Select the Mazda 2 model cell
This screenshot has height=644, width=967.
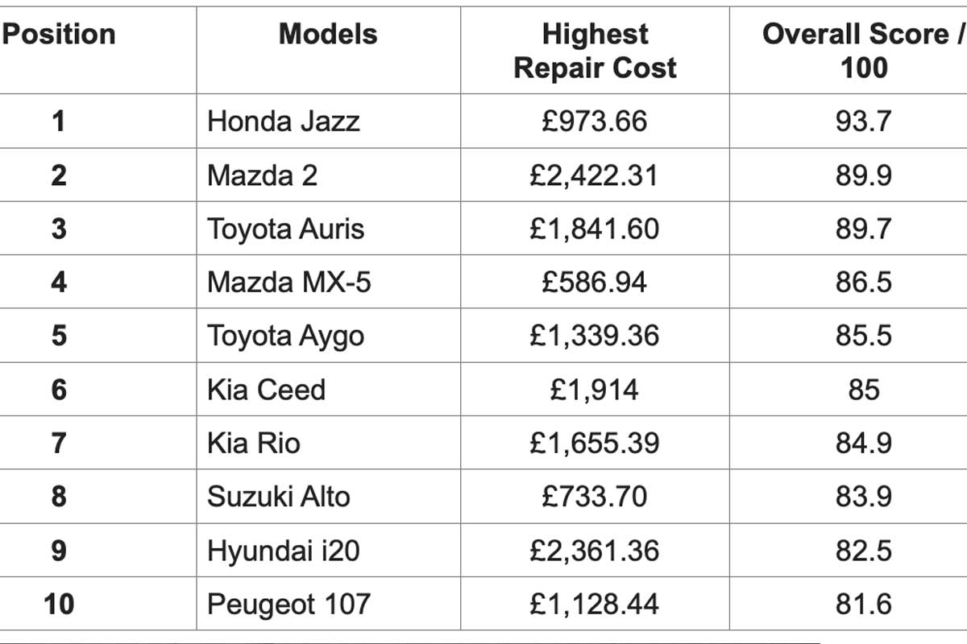click(262, 175)
